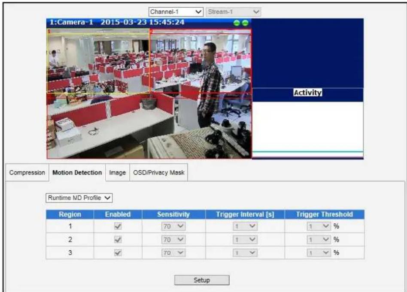Open the Trigger Threshold dropdown for Region 2
Viewport: 407px width, 292px height.
[x=319, y=240]
